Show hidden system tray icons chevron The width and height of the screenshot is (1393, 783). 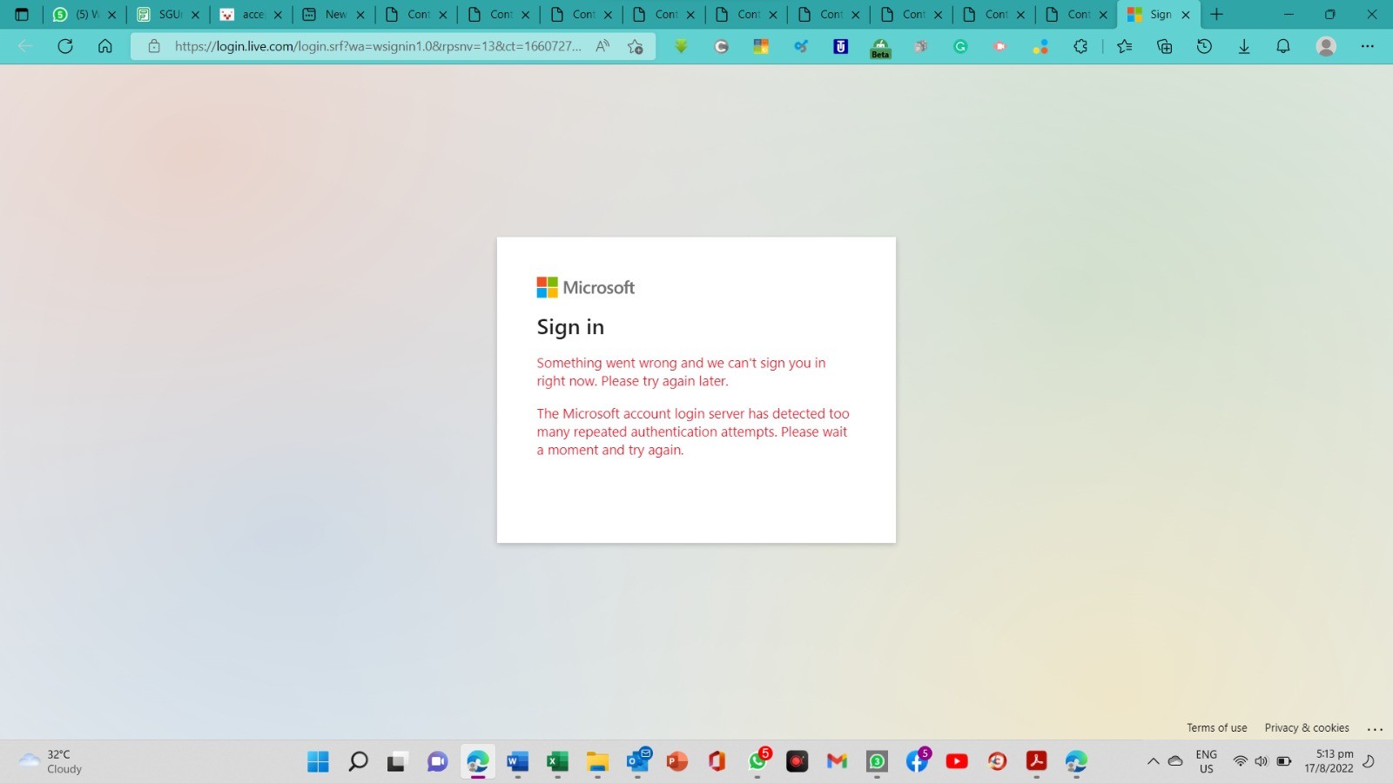(x=1153, y=761)
